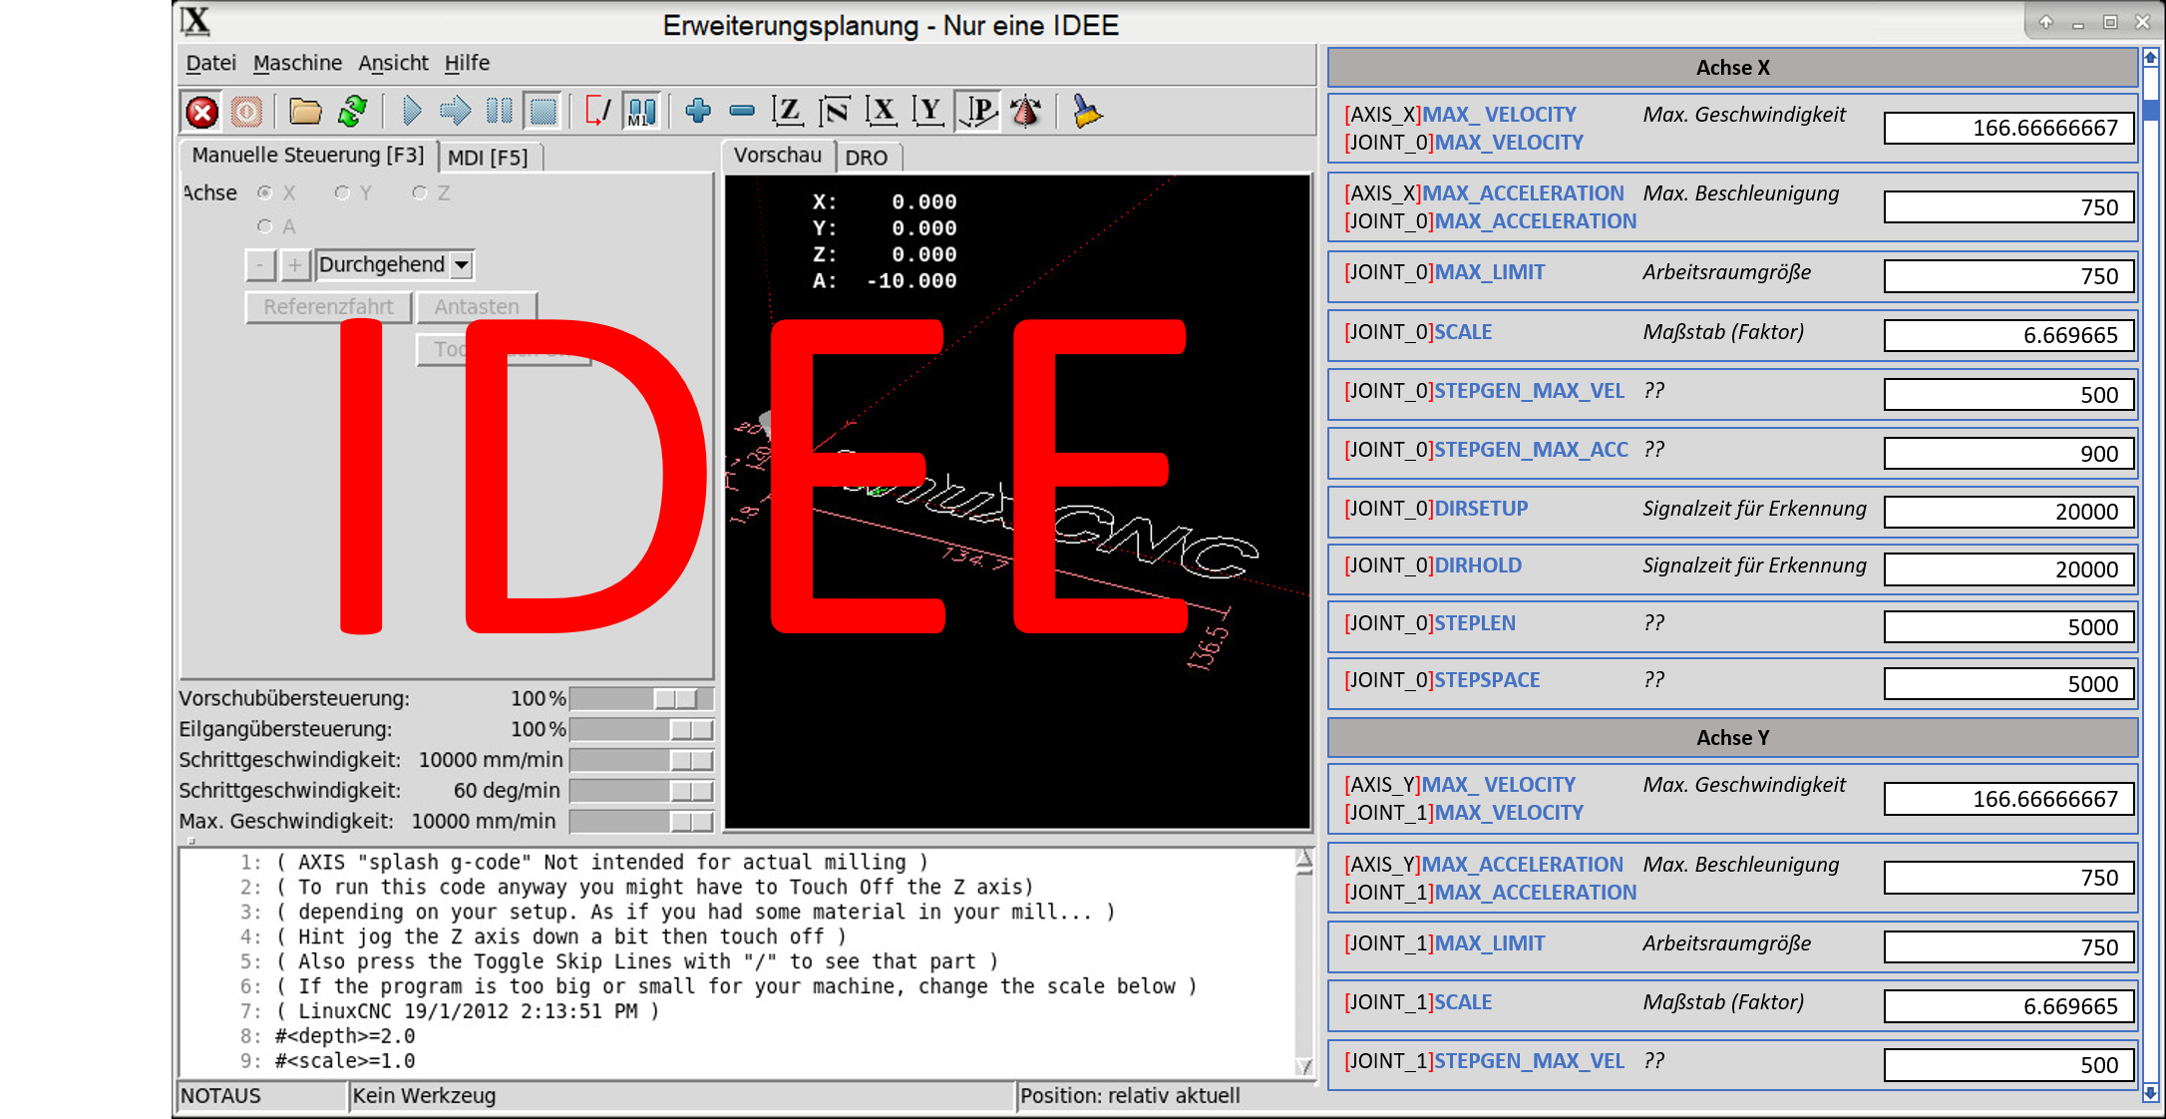Viewport: 2166px width, 1119px height.
Task: Click the Achse Y section header
Action: (x=1732, y=738)
